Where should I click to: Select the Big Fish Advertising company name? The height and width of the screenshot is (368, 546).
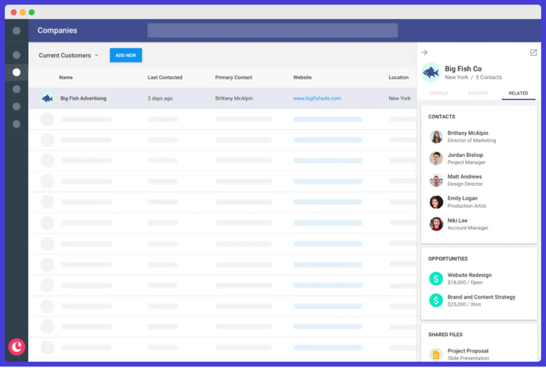point(84,98)
